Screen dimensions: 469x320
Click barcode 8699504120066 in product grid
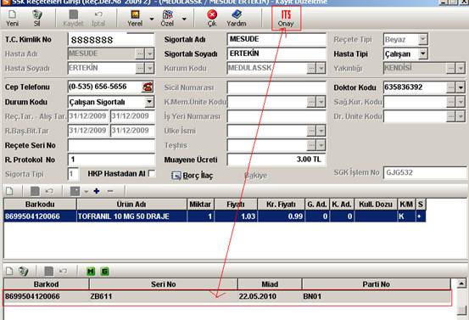tap(40, 216)
